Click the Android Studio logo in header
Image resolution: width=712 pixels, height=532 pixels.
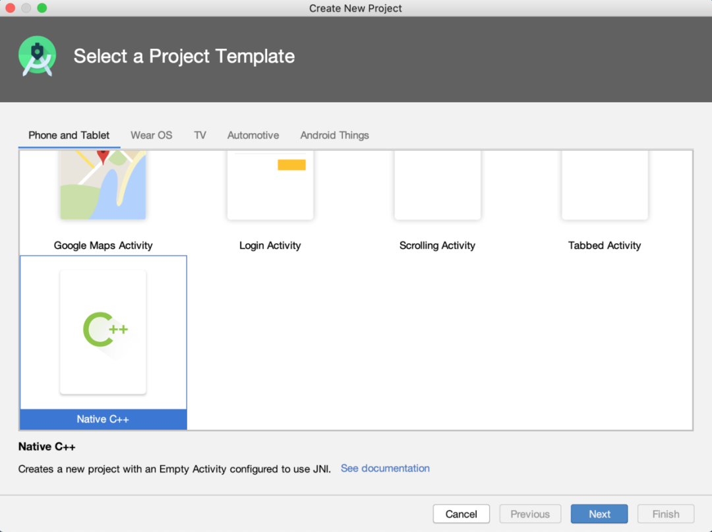[37, 56]
